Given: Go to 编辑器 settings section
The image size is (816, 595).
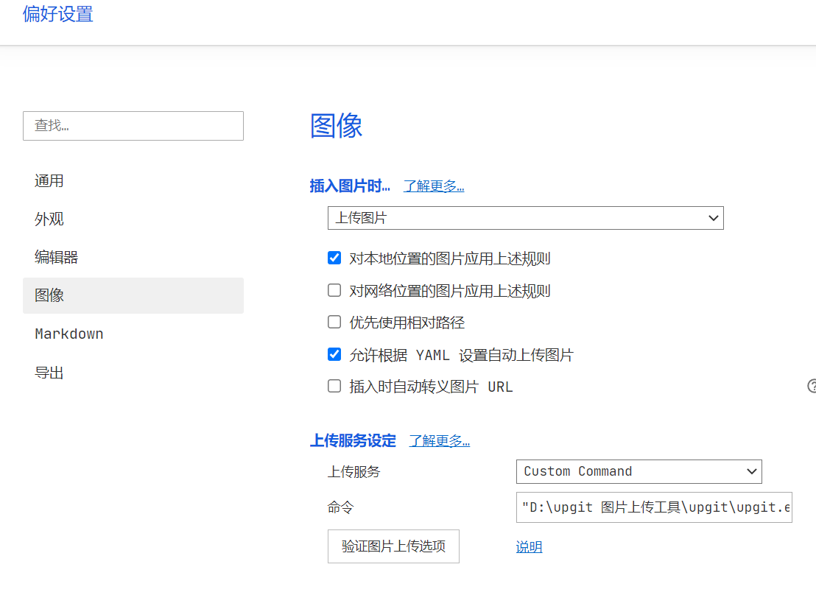Looking at the screenshot, I should click(56, 258).
